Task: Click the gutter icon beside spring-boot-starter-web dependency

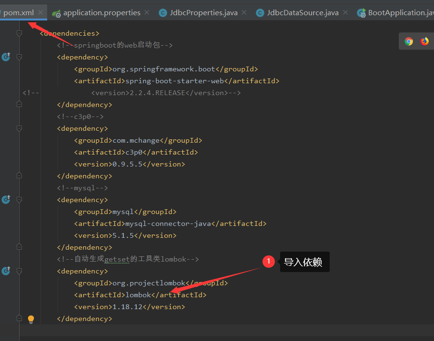Action: (6, 57)
